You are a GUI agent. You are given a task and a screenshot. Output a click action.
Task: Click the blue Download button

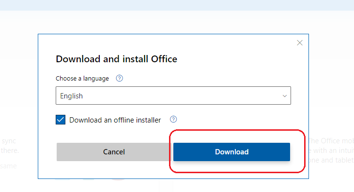pyautogui.click(x=231, y=152)
